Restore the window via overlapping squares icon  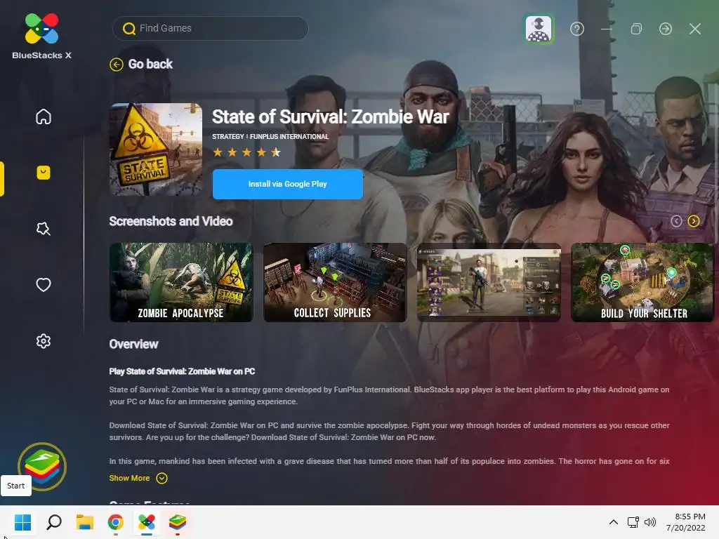(x=636, y=29)
